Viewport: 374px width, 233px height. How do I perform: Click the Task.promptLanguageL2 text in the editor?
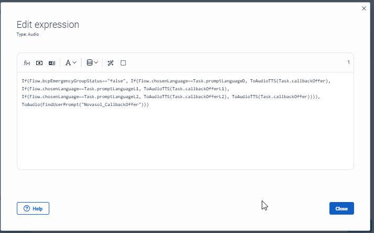pyautogui.click(x=112, y=97)
